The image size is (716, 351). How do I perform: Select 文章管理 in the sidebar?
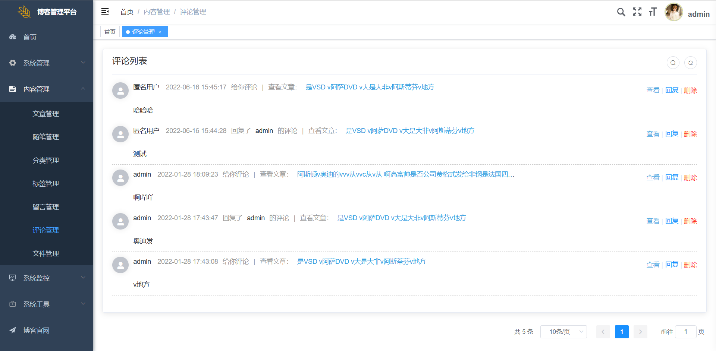45,114
